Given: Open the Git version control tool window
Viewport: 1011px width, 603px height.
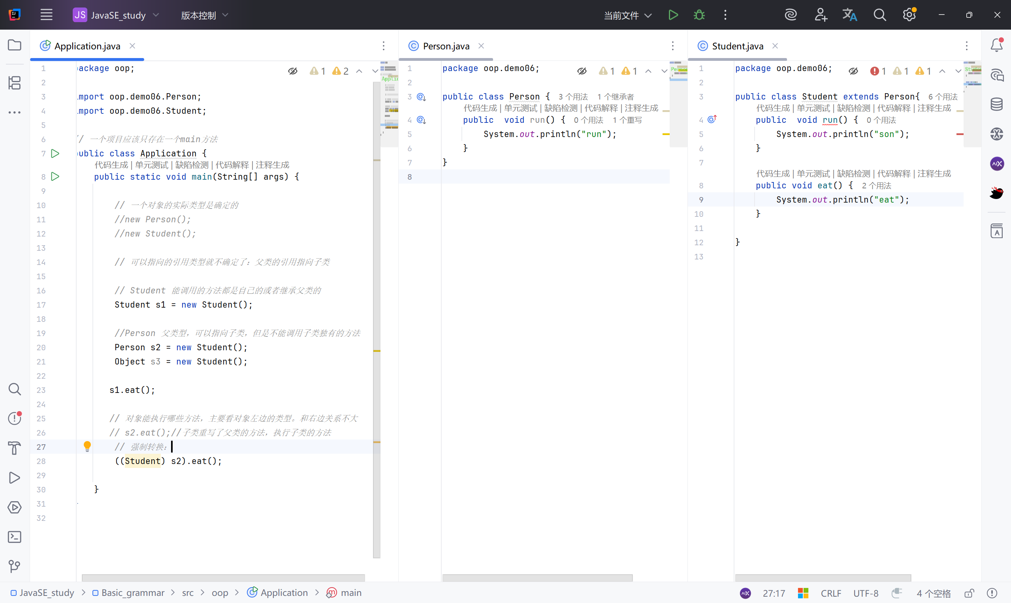Looking at the screenshot, I should tap(15, 566).
